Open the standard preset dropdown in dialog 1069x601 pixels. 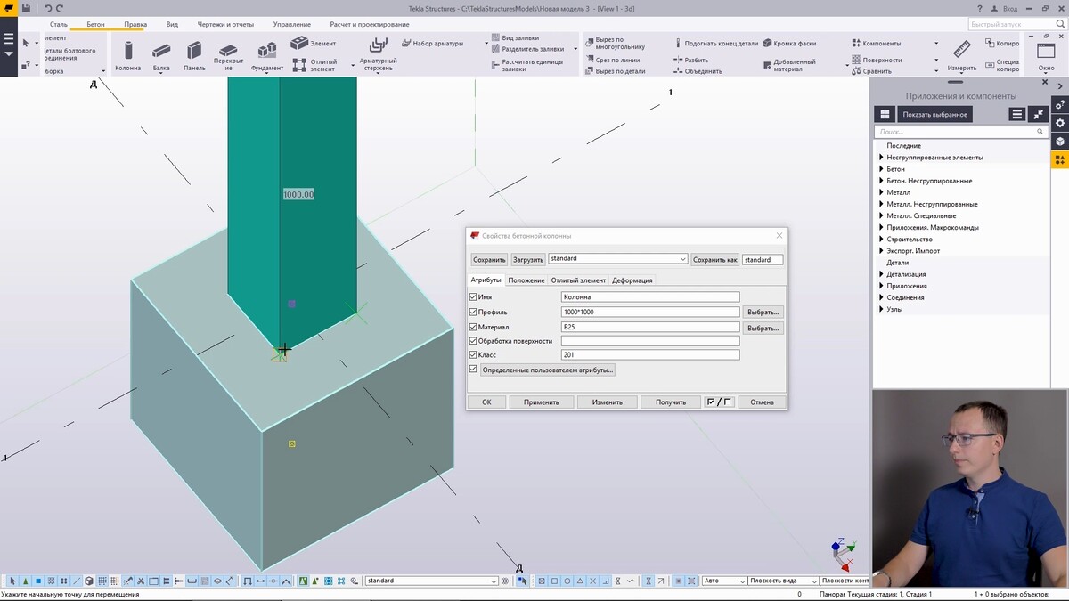coord(617,259)
